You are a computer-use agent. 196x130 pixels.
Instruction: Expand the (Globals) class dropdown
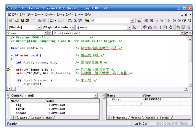pos(39,27)
